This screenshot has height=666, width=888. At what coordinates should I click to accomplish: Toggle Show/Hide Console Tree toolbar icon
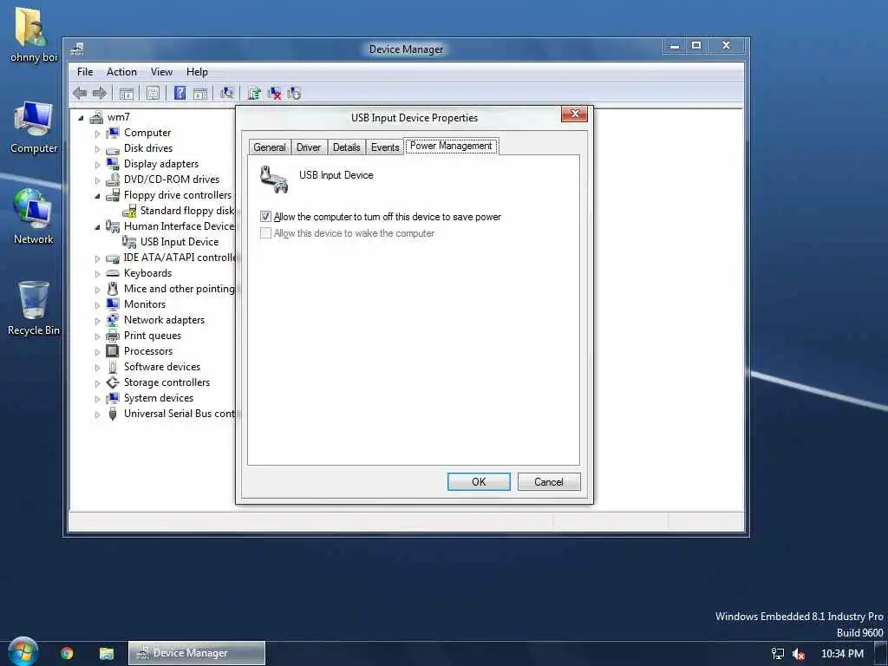(127, 94)
